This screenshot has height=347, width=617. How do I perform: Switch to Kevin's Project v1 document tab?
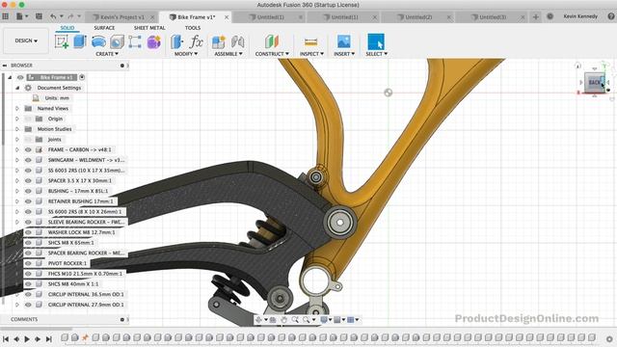[x=122, y=17]
